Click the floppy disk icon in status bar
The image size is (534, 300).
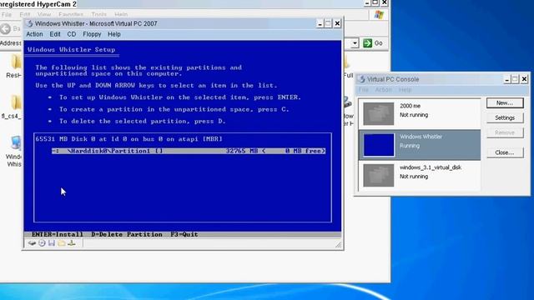[x=52, y=243]
